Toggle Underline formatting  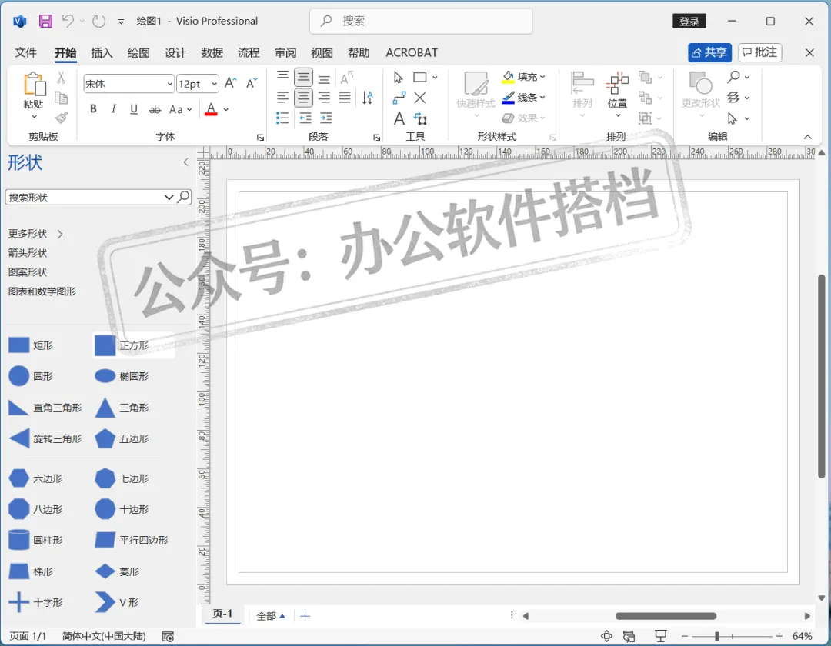click(134, 109)
